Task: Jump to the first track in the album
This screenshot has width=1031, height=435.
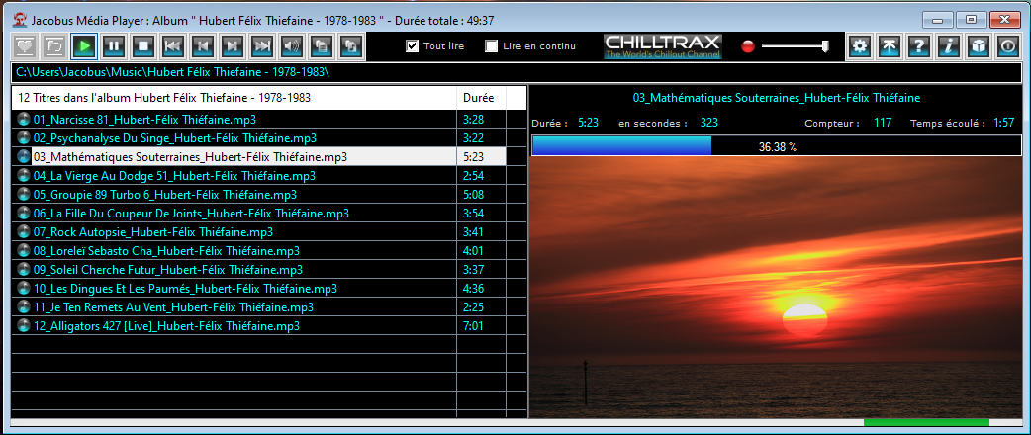Action: pyautogui.click(x=173, y=46)
